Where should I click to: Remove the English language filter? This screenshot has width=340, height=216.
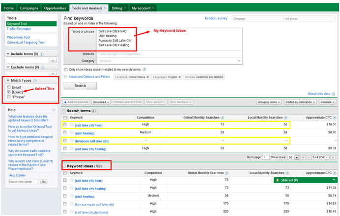pyautogui.click(x=179, y=77)
